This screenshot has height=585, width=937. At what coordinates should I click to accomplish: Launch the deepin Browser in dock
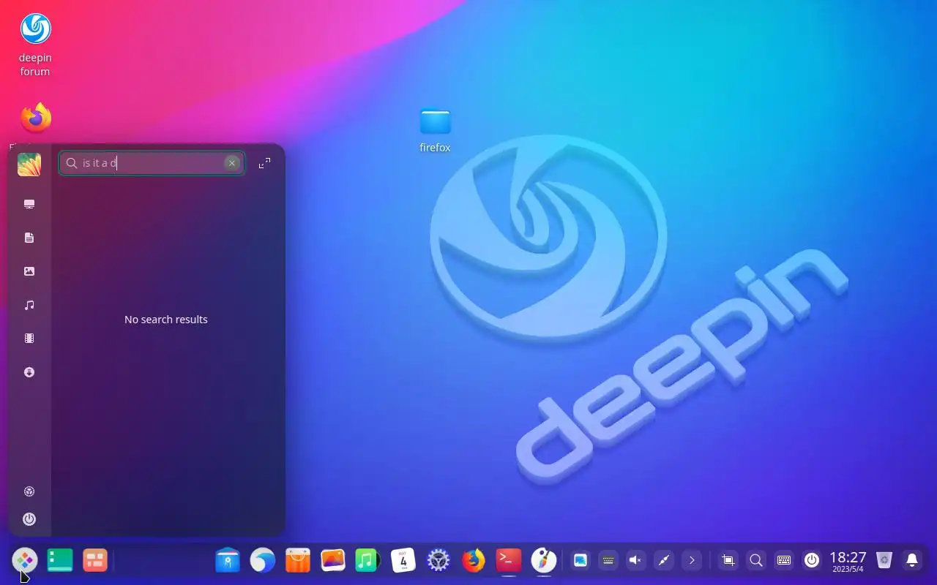point(263,561)
